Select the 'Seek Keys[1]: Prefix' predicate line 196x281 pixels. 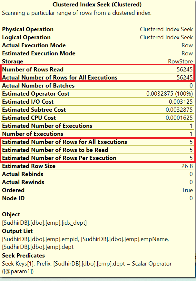click(87, 264)
